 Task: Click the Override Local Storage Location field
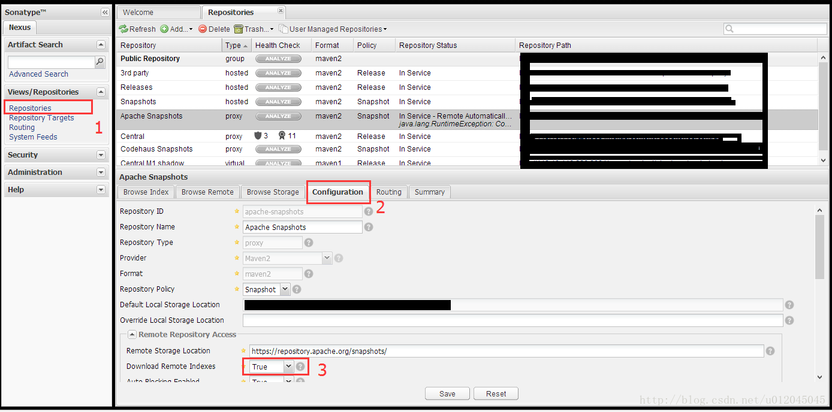tap(513, 320)
